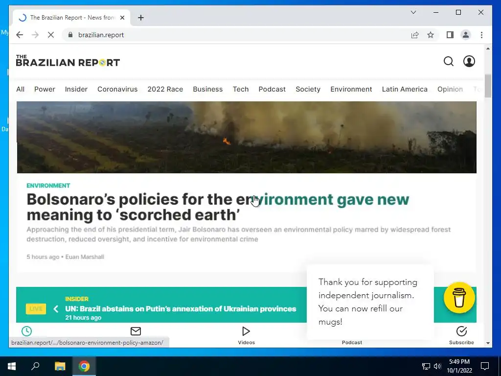Open the Podcast bottom bar item
501x376 pixels.
(x=352, y=342)
